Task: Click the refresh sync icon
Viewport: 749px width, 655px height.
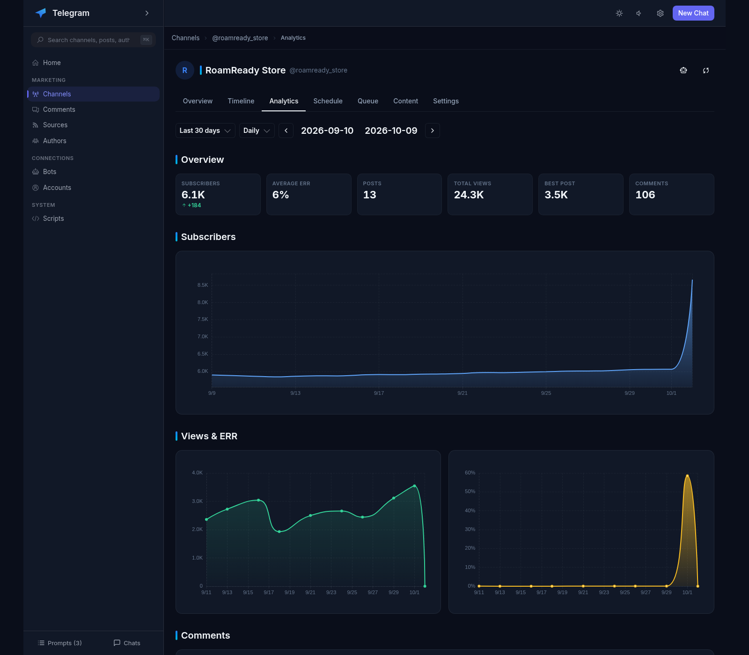Action: click(x=706, y=70)
